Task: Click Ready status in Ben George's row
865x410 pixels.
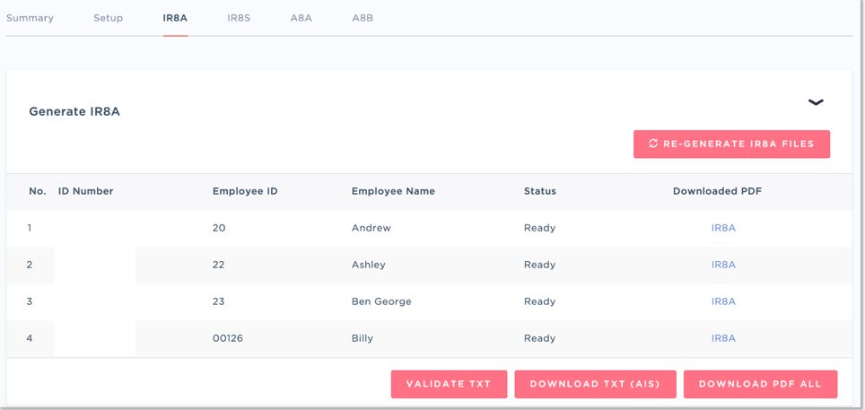Action: (539, 301)
